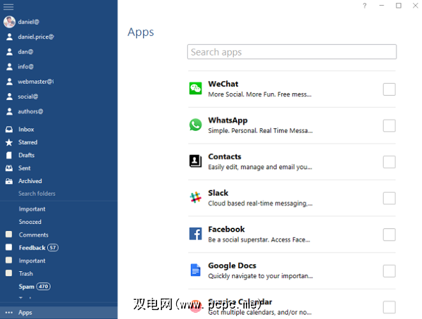The width and height of the screenshot is (422, 319).
Task: Click the Feedback label color square
Action: pyautogui.click(x=9, y=247)
